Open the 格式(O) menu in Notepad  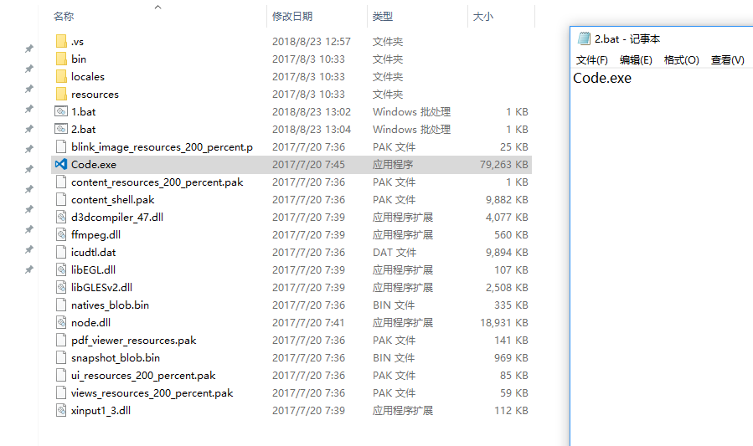point(681,60)
